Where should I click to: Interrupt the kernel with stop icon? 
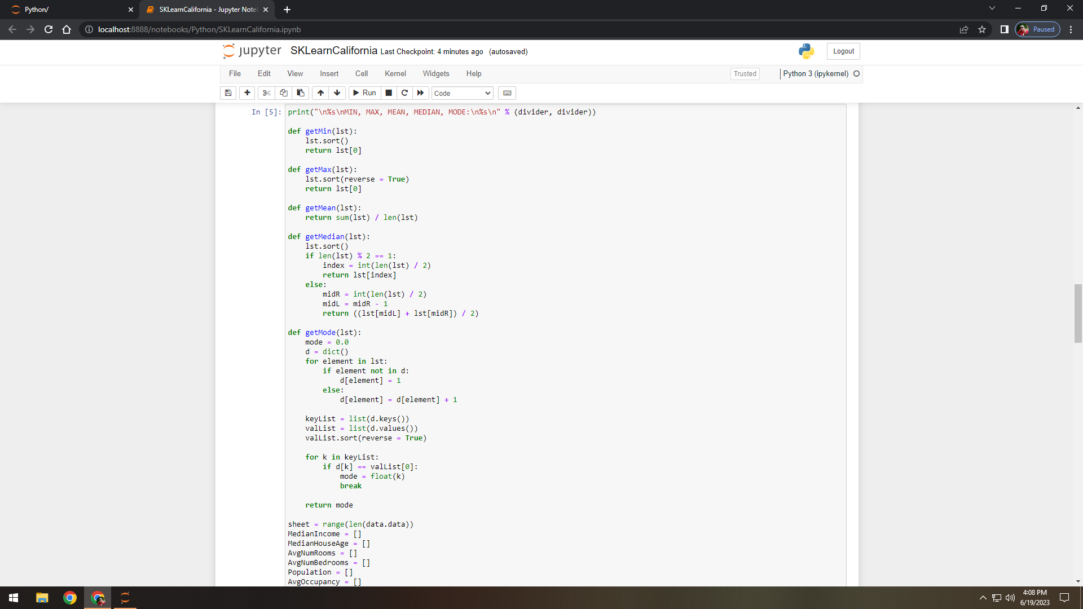point(389,93)
